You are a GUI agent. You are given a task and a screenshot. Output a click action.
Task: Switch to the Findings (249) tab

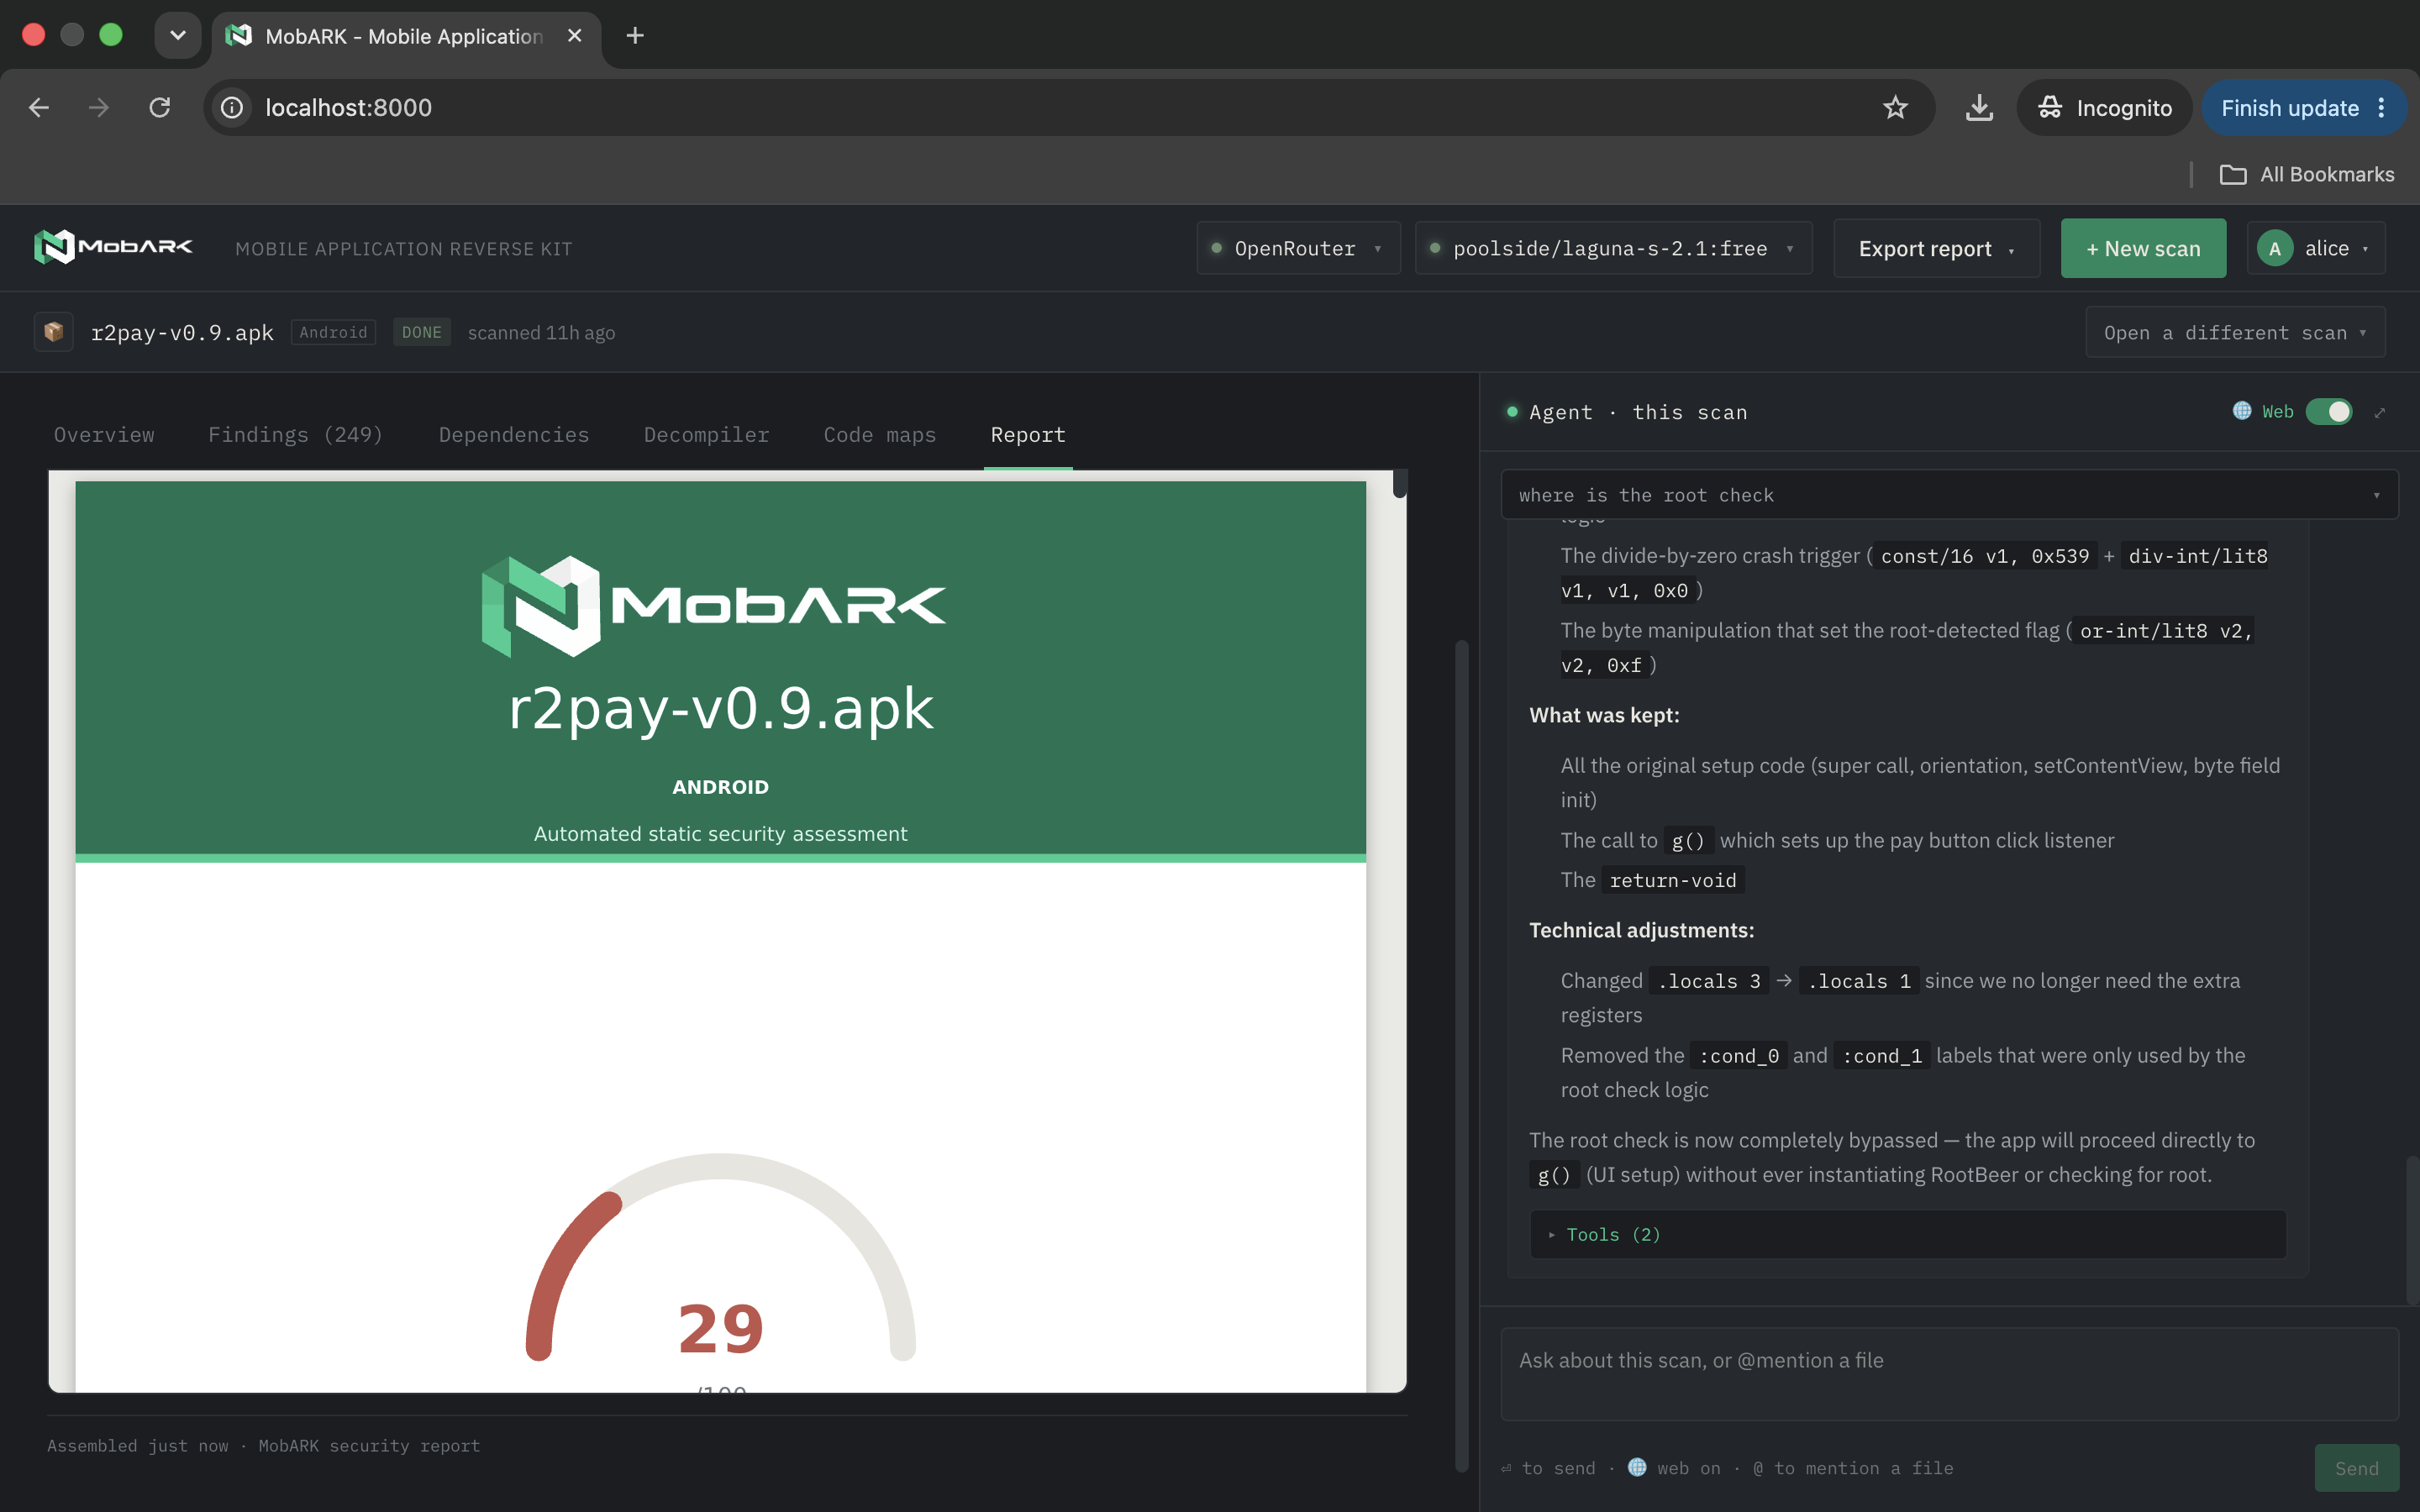[296, 434]
